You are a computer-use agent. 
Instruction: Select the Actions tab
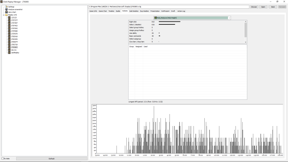(x=125, y=11)
